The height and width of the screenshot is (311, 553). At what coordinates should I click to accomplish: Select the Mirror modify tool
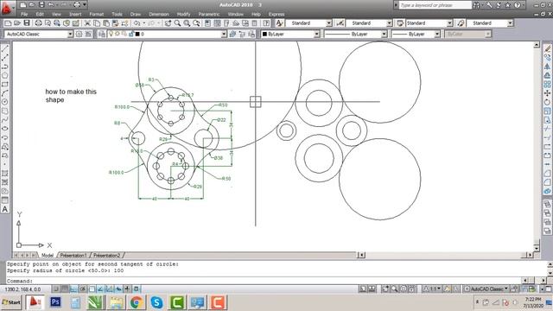(x=547, y=67)
